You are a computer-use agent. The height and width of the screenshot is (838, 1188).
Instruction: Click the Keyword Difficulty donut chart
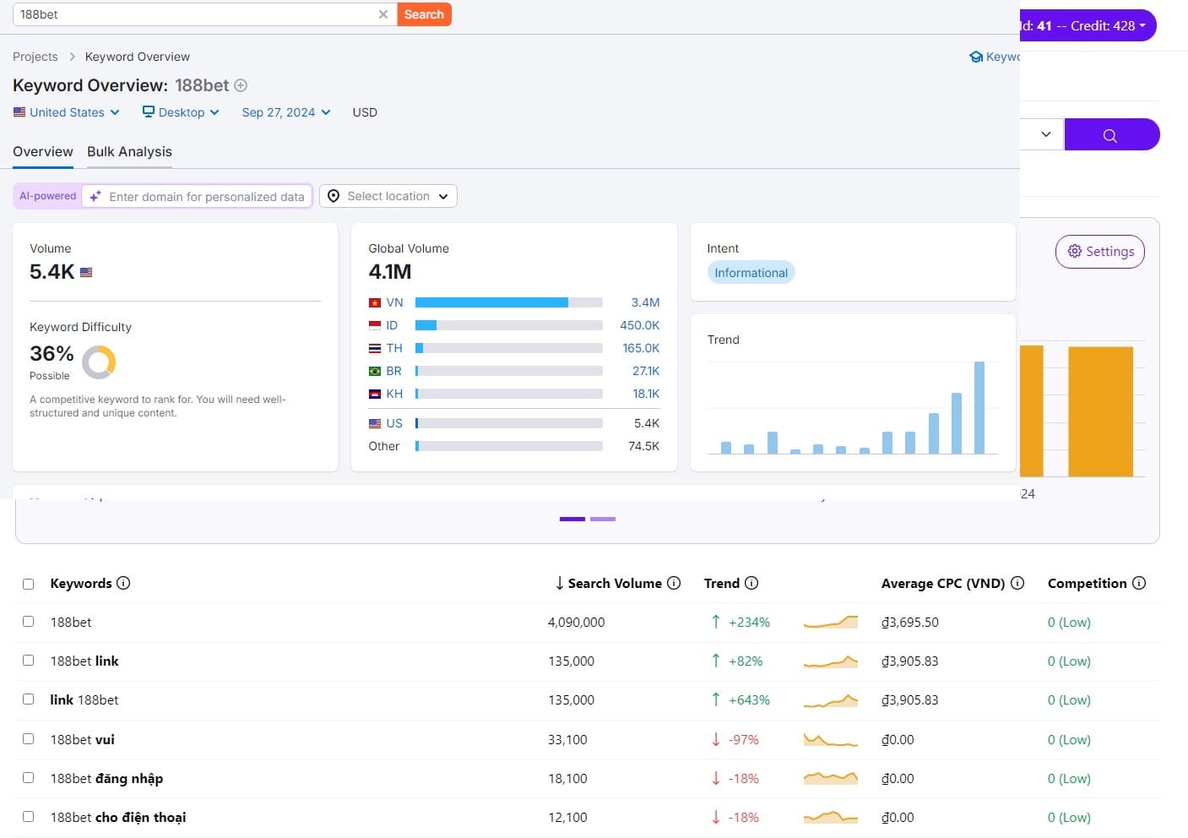pos(99,362)
